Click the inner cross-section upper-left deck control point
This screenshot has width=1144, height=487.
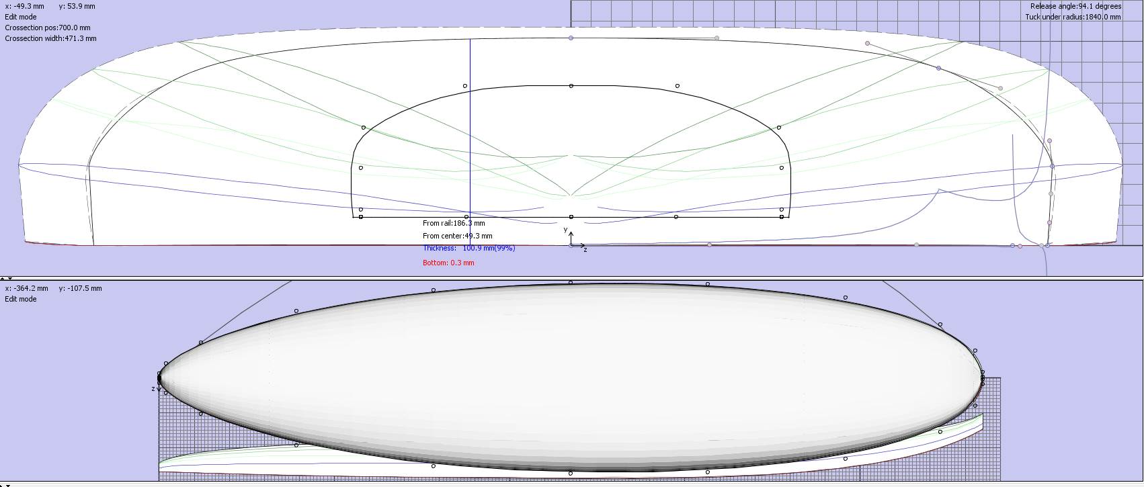click(x=465, y=86)
